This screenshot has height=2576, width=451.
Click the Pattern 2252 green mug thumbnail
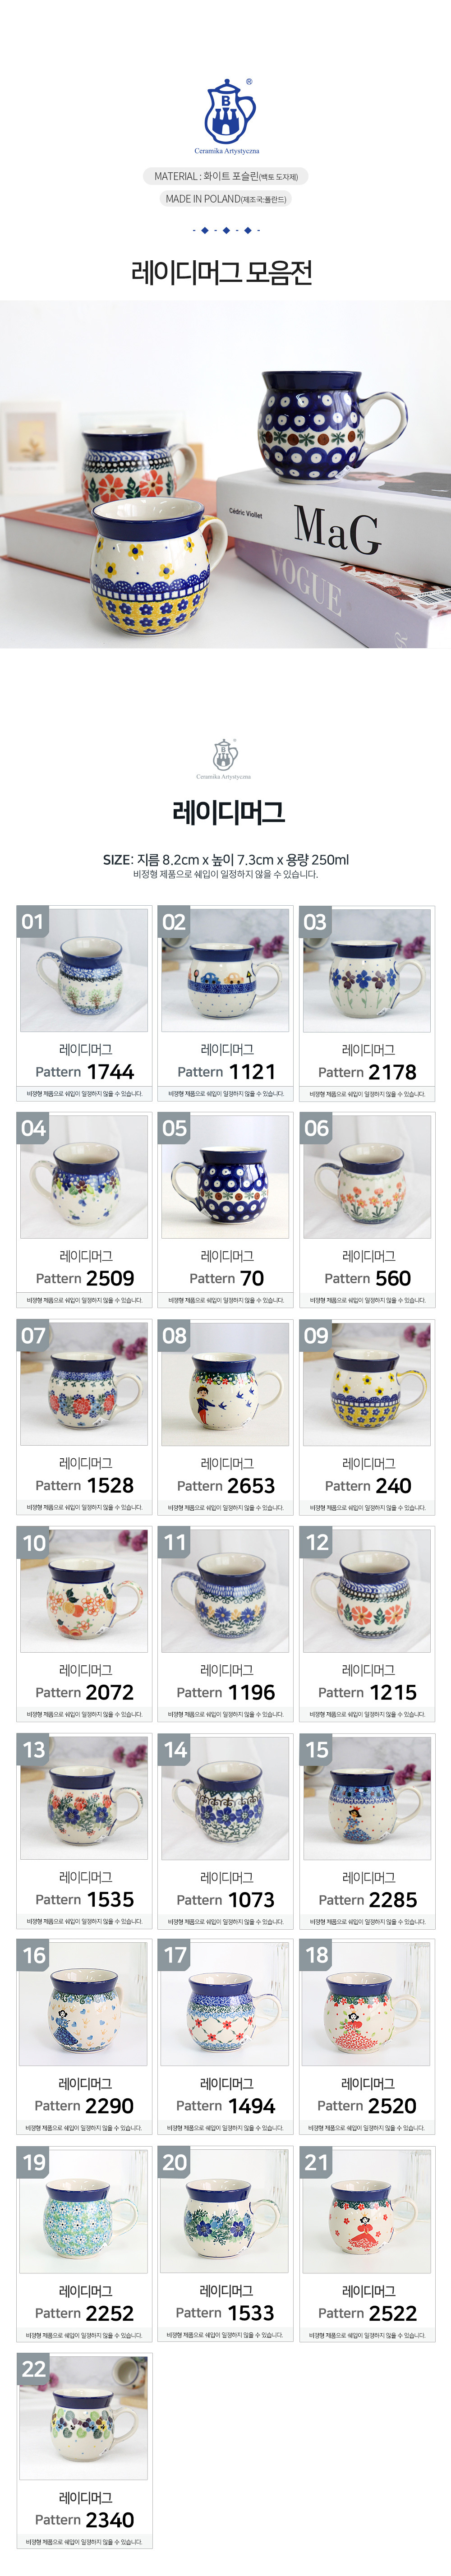[x=84, y=2211]
